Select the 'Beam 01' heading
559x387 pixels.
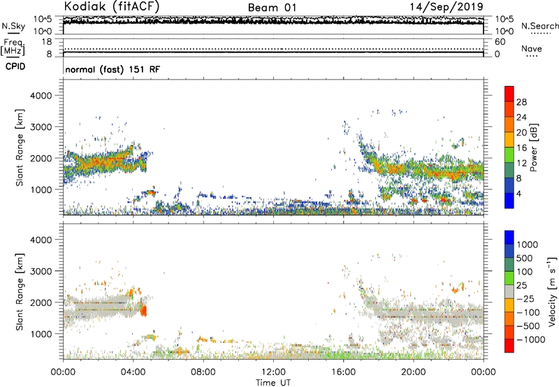click(272, 8)
